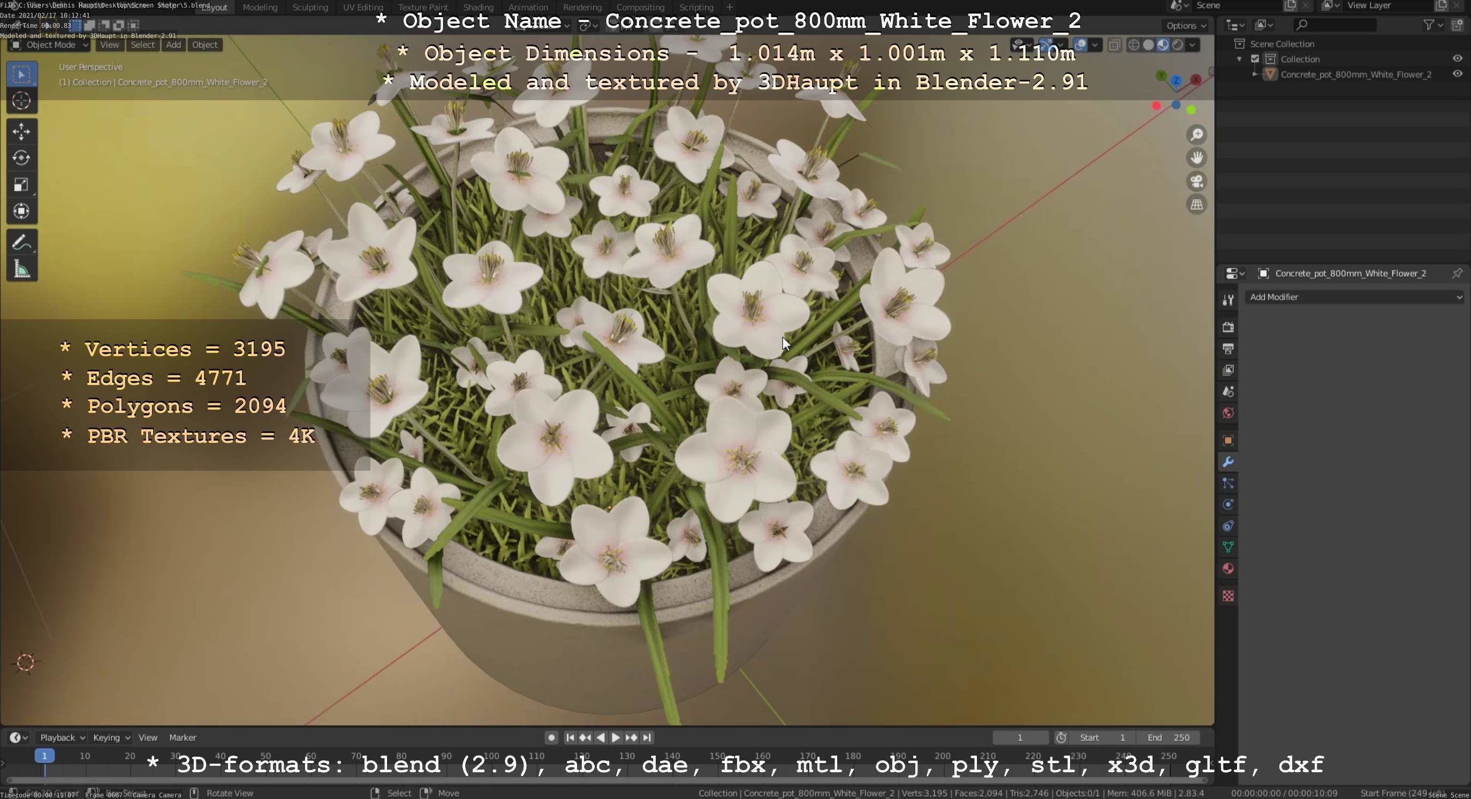Select the Transform tool
This screenshot has height=799, width=1471.
click(x=22, y=212)
